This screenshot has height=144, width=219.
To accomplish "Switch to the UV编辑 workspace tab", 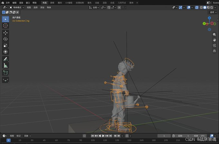I will (69, 3).
